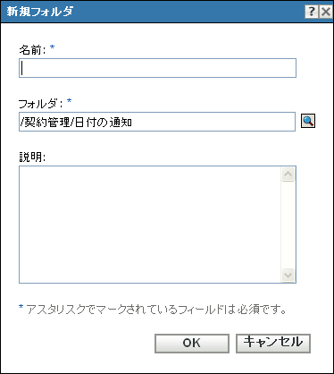Dismiss the dialog with キャンセル button

(273, 344)
